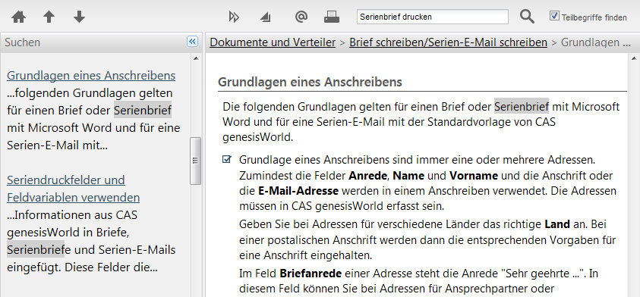Click content pane scroll-up arrow
The height and width of the screenshot is (297, 640).
634,58
